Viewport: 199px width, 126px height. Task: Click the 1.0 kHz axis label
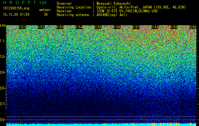pos(3,57)
